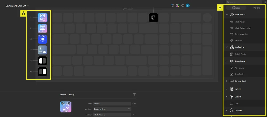Viewport: 267px width, 117px height.
Task: Click the display widget icon above the keyboard
Action: click(x=153, y=18)
